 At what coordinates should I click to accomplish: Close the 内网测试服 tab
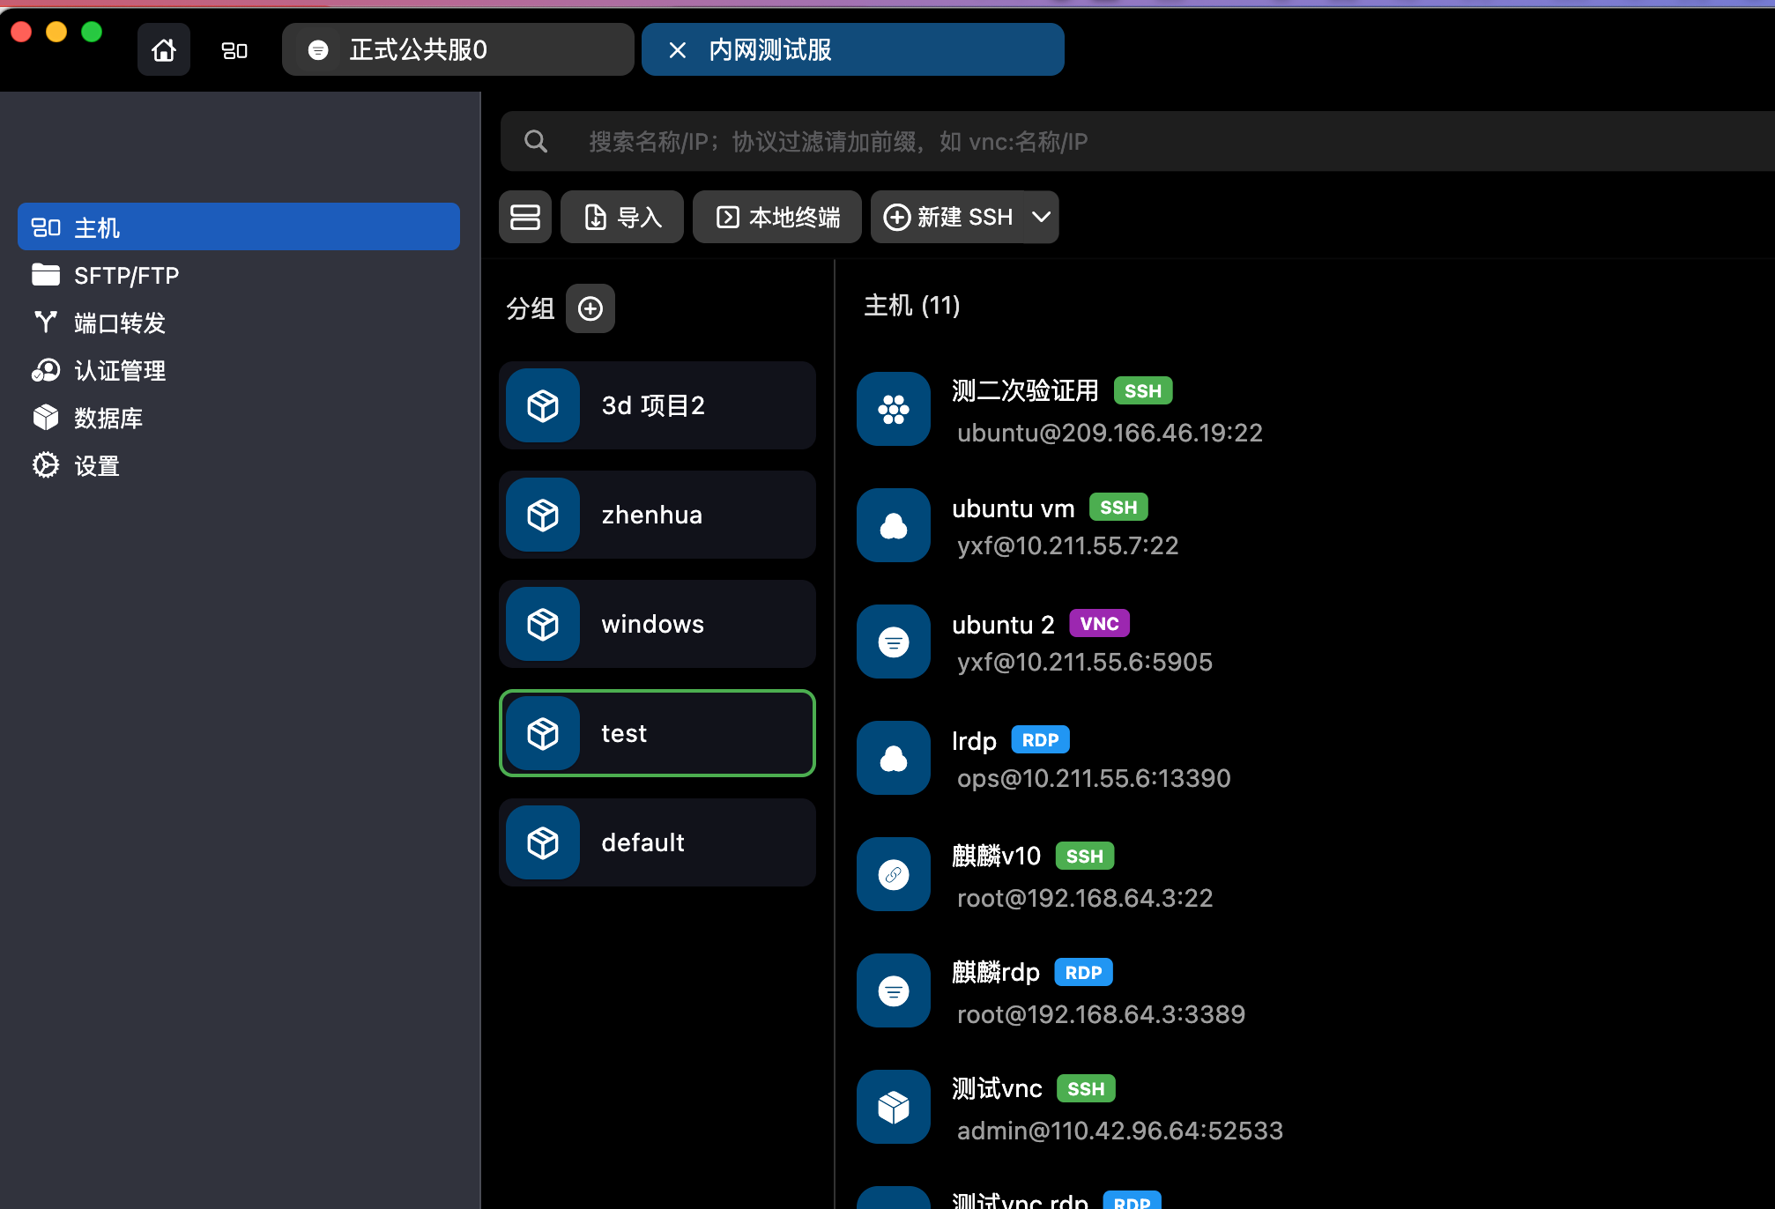tap(677, 50)
